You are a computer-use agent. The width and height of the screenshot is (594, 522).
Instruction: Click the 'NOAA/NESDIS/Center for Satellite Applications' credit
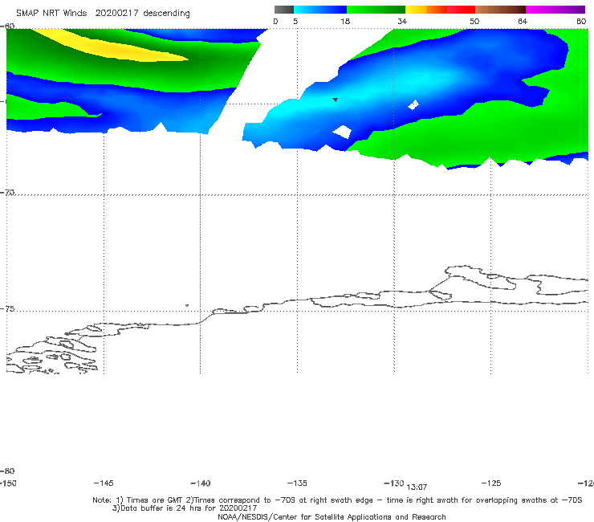tap(304, 517)
